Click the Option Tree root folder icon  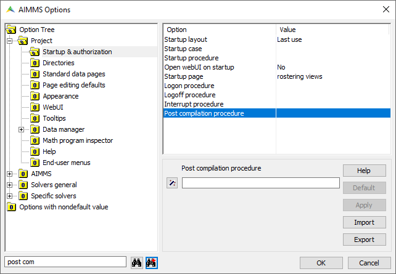11,30
